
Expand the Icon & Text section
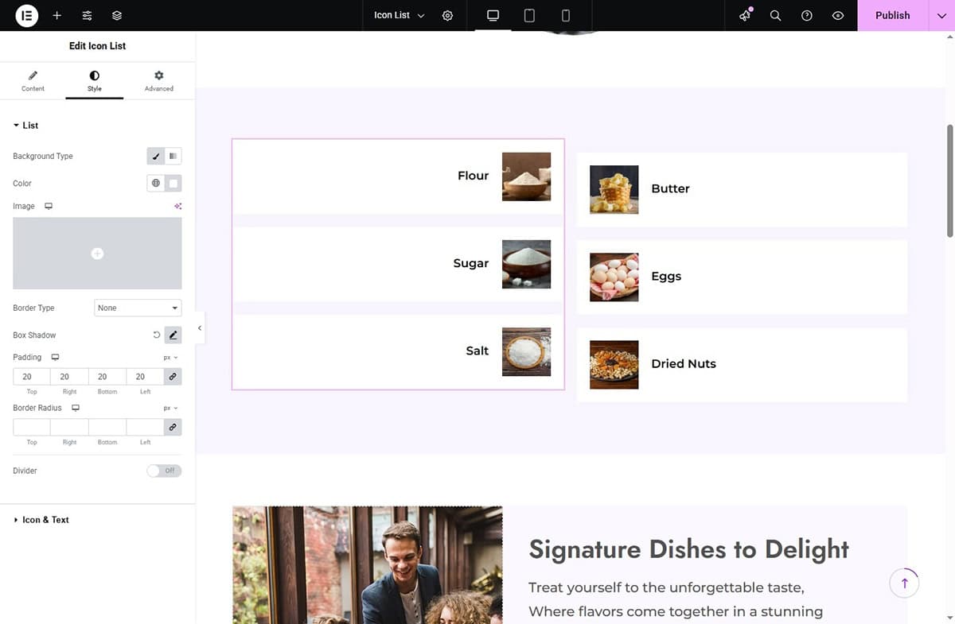(x=41, y=520)
